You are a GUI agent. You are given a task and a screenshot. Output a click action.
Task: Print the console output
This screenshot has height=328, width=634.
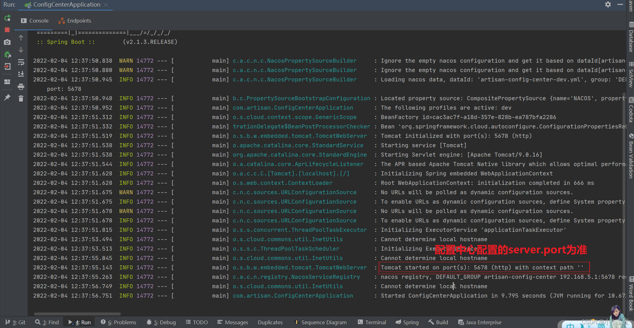21,86
